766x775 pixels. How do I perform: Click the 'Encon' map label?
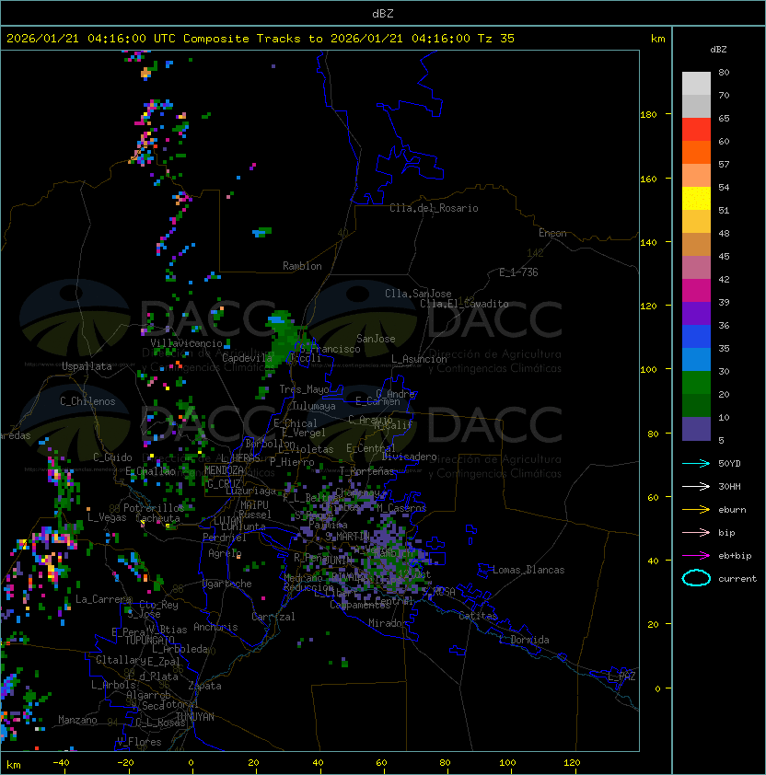[x=552, y=233]
